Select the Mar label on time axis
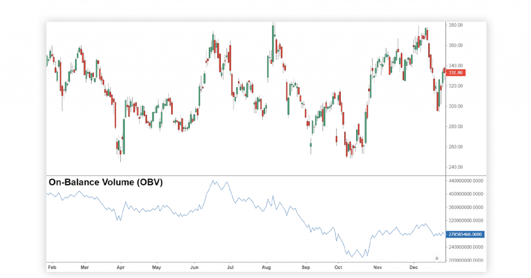This screenshot has width=531, height=278. (x=85, y=268)
